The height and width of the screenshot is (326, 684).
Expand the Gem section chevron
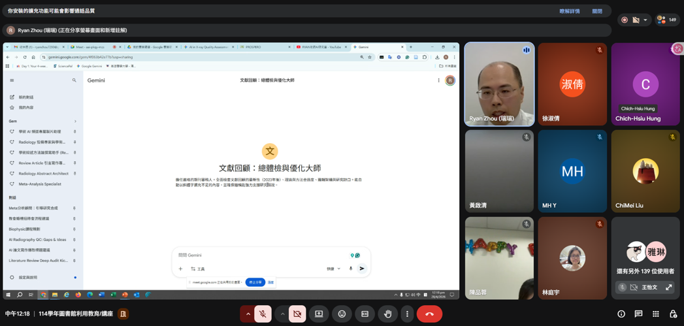point(75,121)
